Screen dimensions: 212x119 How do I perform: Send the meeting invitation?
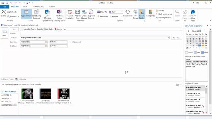click(x=4, y=33)
